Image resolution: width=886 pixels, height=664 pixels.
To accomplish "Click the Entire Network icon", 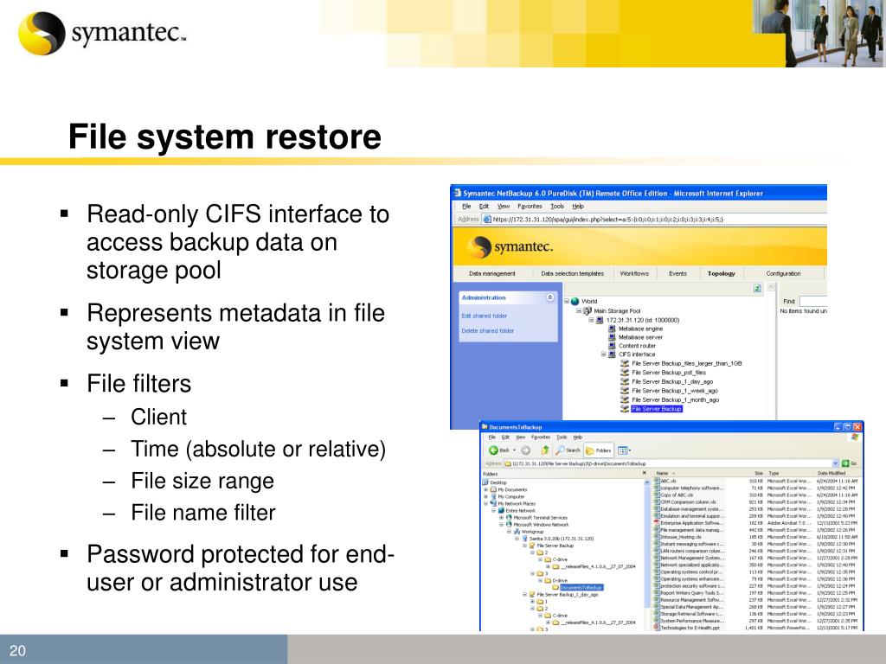I will [501, 510].
